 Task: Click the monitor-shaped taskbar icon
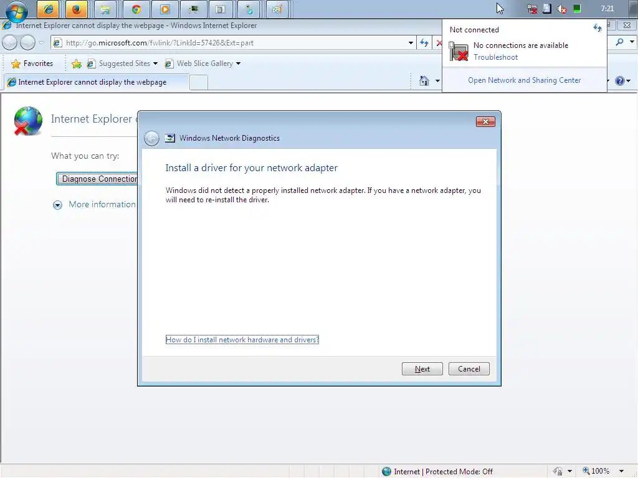tap(194, 9)
